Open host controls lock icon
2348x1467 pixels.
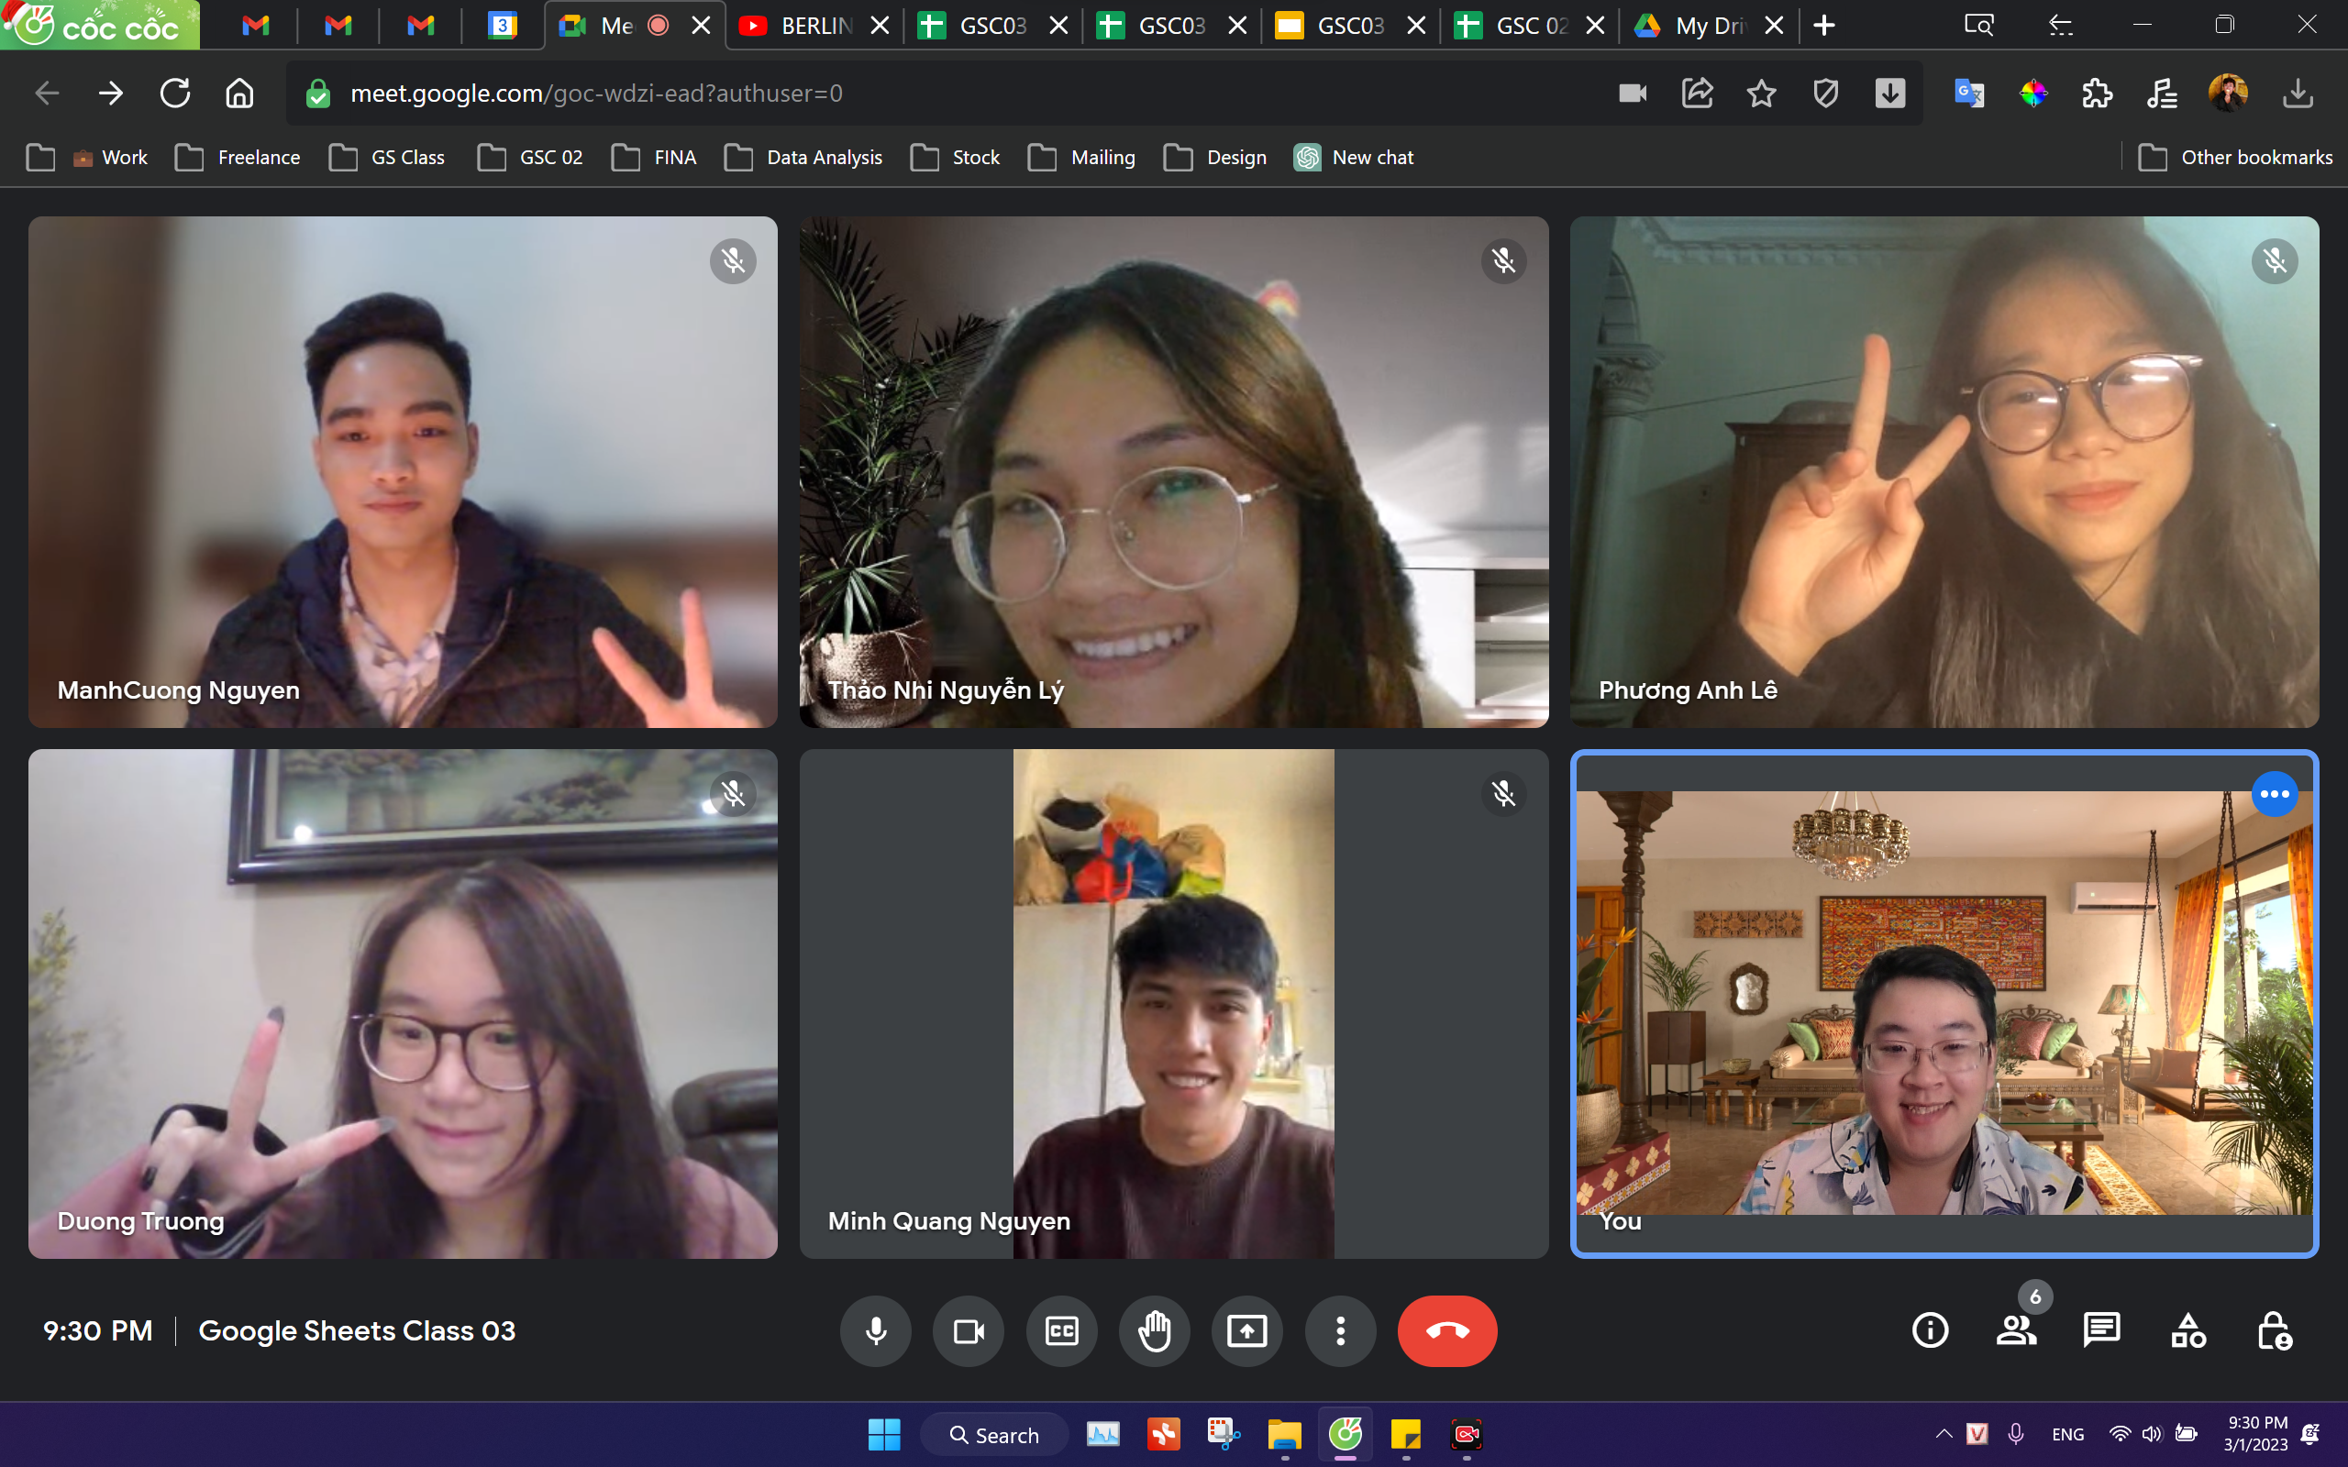coord(2274,1330)
